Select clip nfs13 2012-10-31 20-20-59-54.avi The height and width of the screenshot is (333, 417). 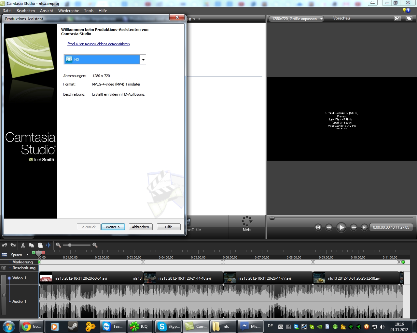[91, 278]
